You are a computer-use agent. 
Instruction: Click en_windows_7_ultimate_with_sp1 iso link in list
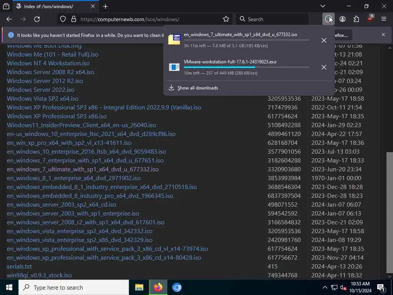83,169
